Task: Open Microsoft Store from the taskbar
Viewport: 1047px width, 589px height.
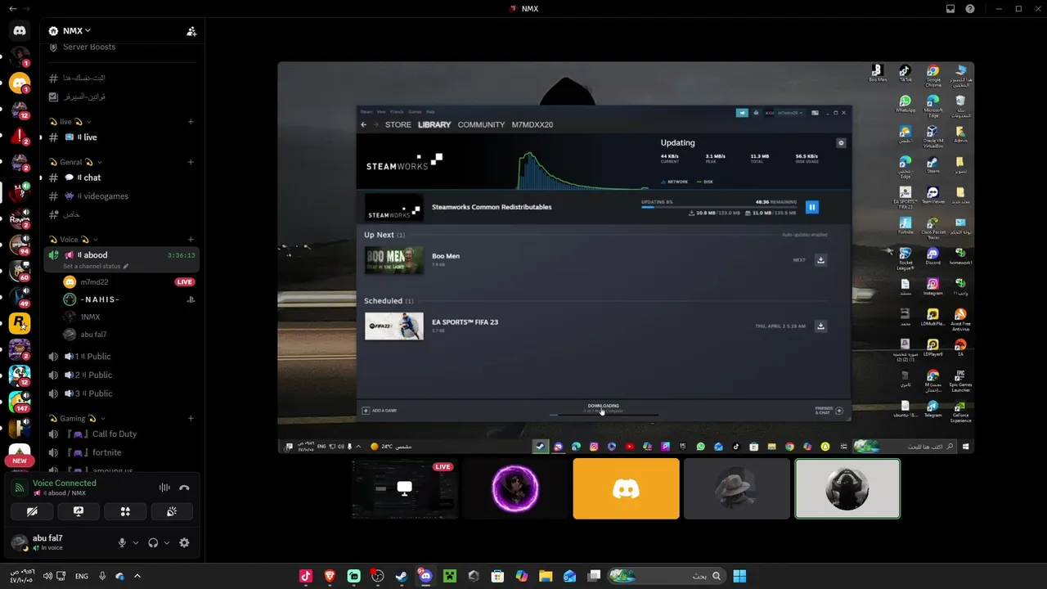Action: pyautogui.click(x=497, y=576)
